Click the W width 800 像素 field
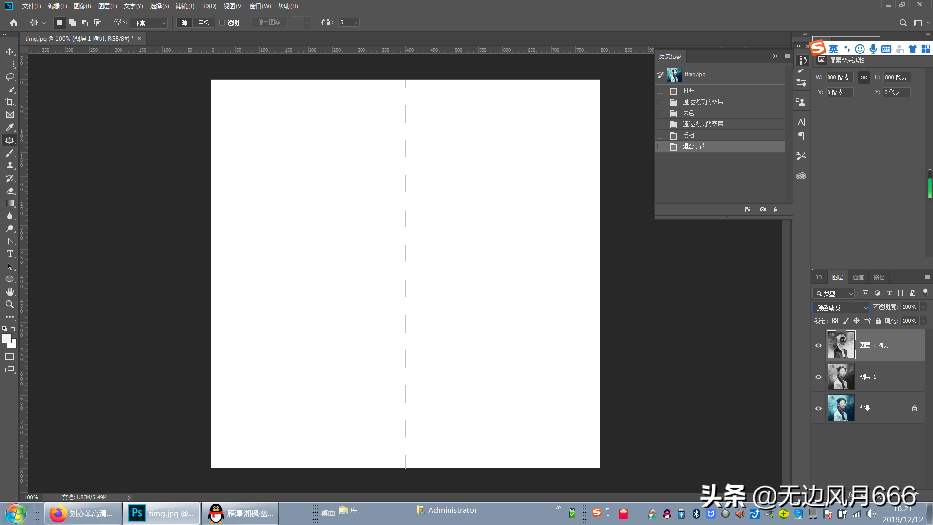The image size is (933, 525). [839, 77]
